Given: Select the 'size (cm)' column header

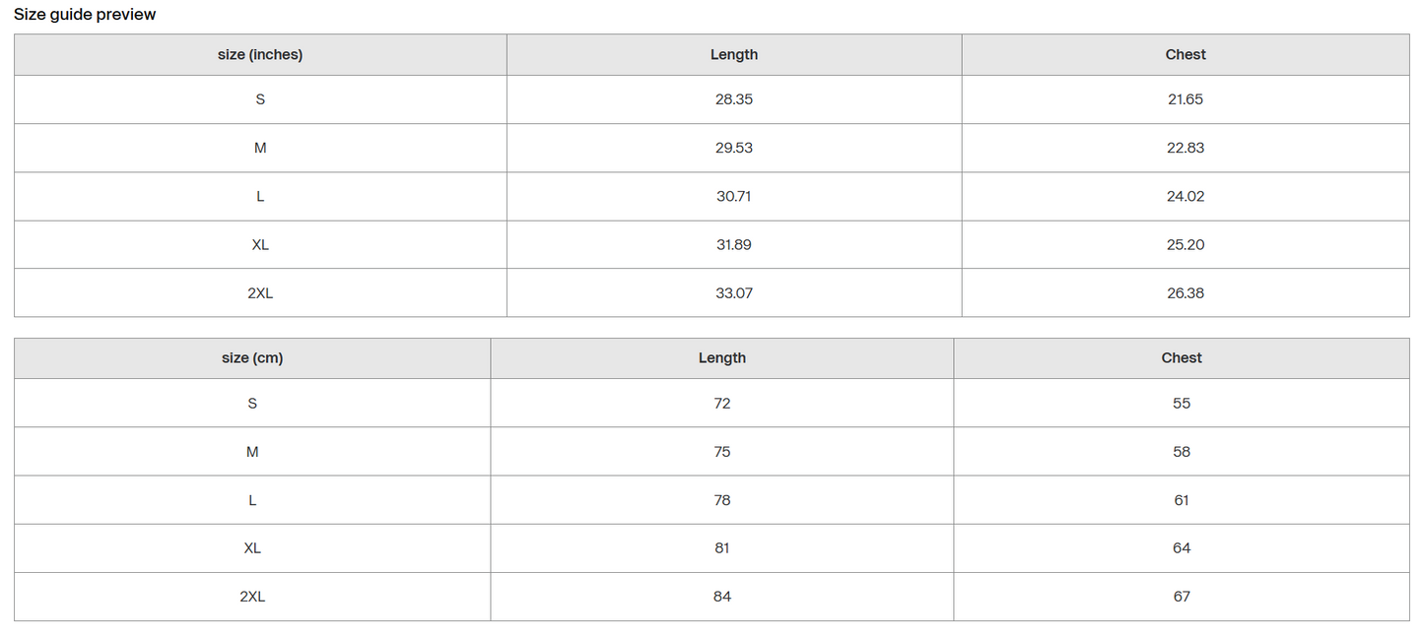Looking at the screenshot, I should click(x=252, y=358).
